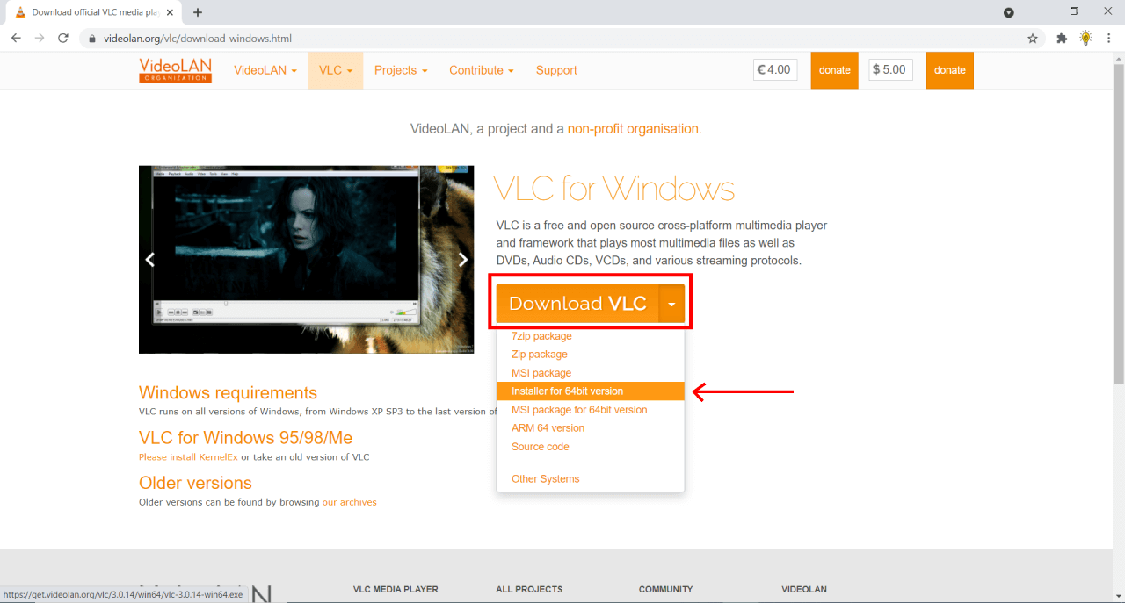This screenshot has height=603, width=1125.
Task: Open the Please install KernelEx link
Action: [188, 457]
